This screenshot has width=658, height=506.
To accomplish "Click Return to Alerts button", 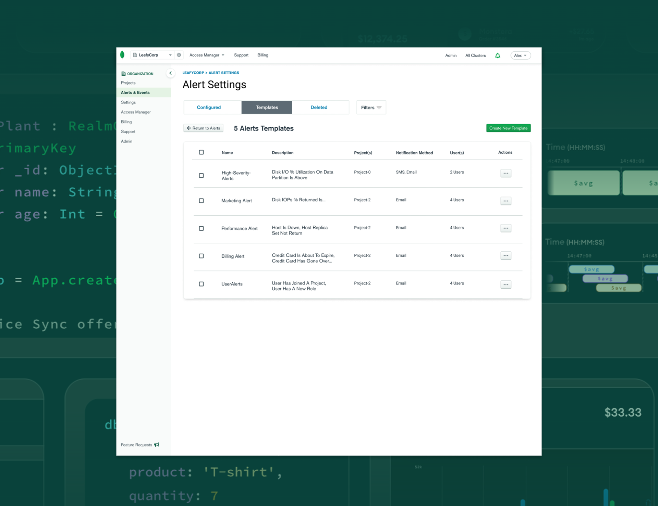I will 204,128.
